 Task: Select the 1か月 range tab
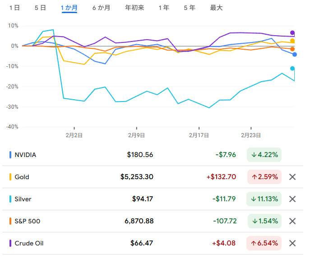pyautogui.click(x=69, y=8)
